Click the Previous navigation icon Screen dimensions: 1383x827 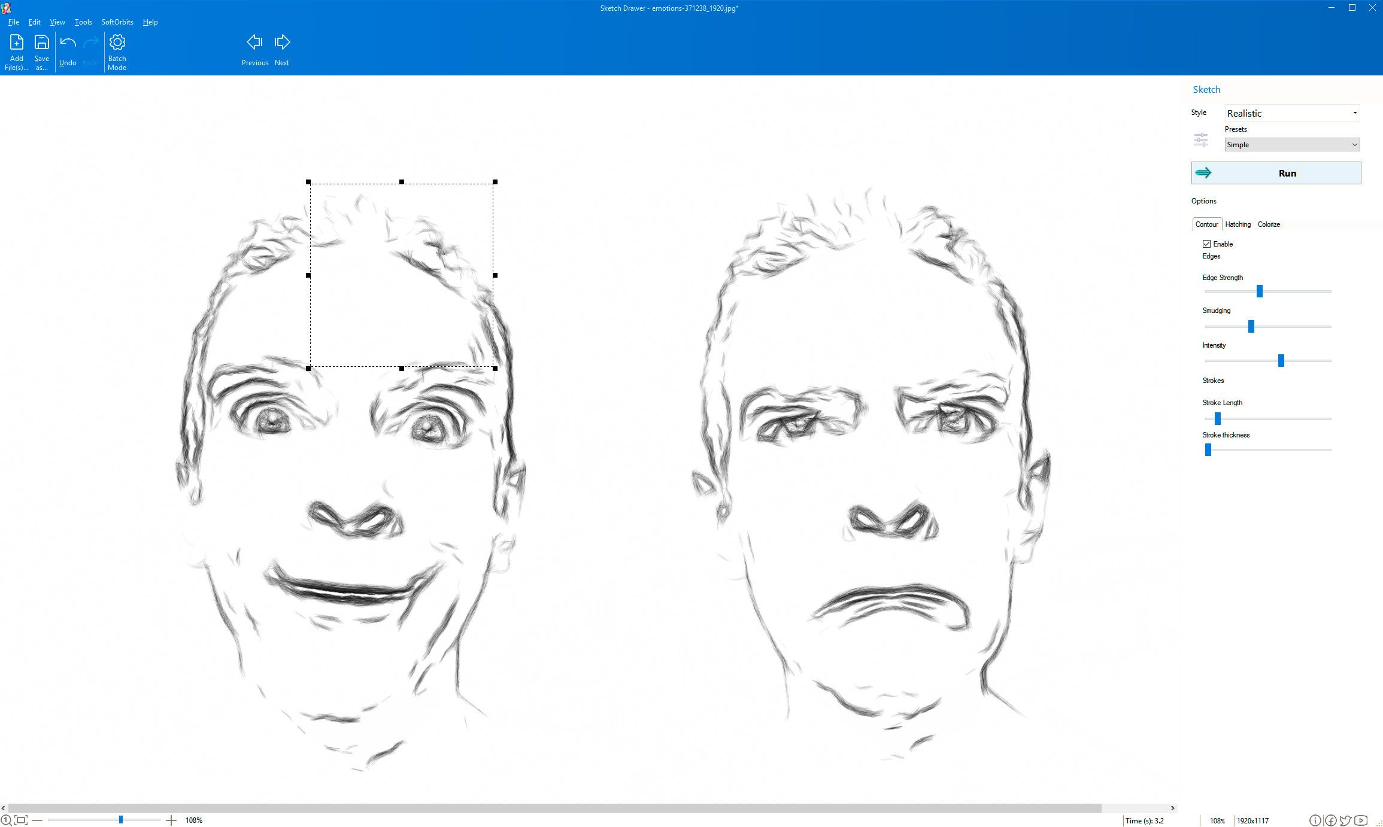click(x=254, y=41)
